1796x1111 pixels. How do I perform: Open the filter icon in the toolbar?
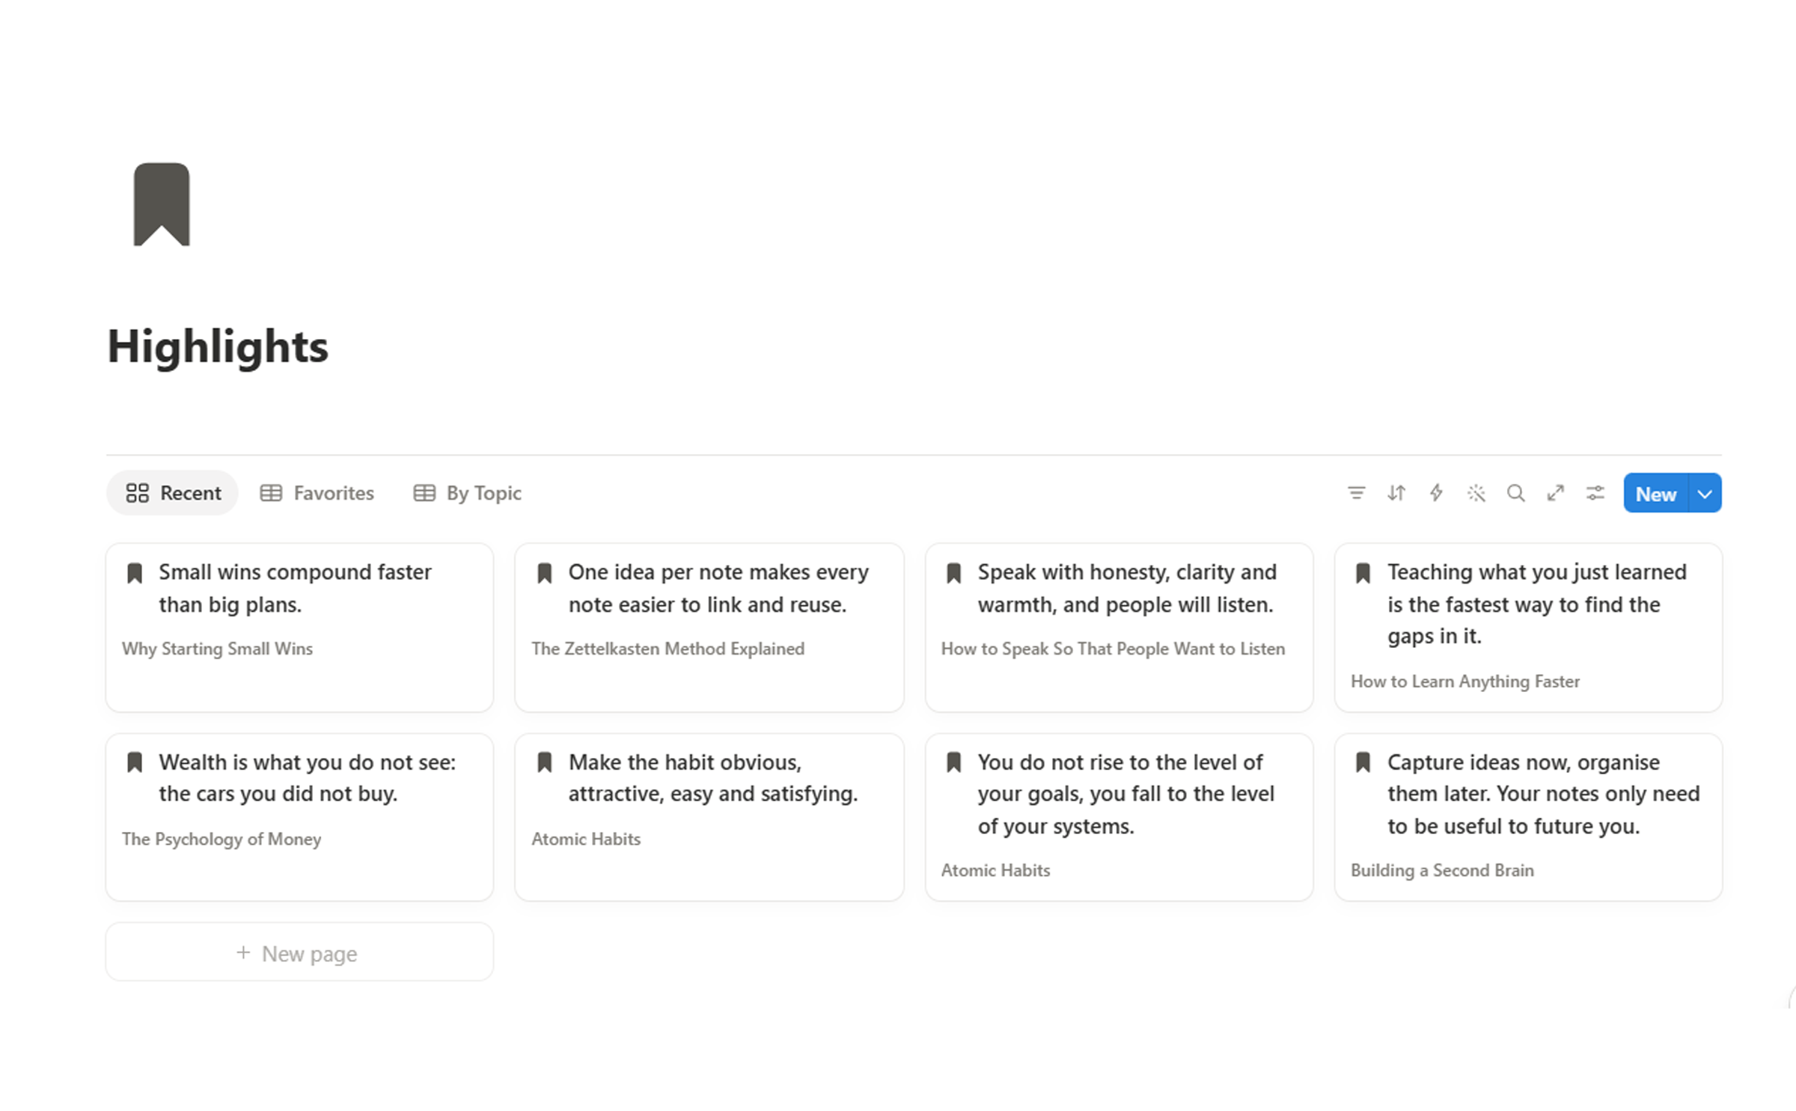1356,493
